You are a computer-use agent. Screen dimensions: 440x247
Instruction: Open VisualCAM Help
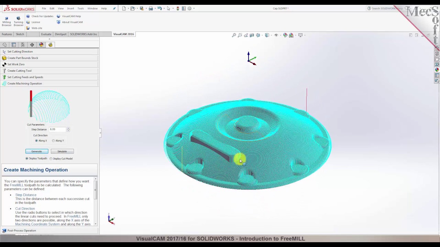click(69, 16)
